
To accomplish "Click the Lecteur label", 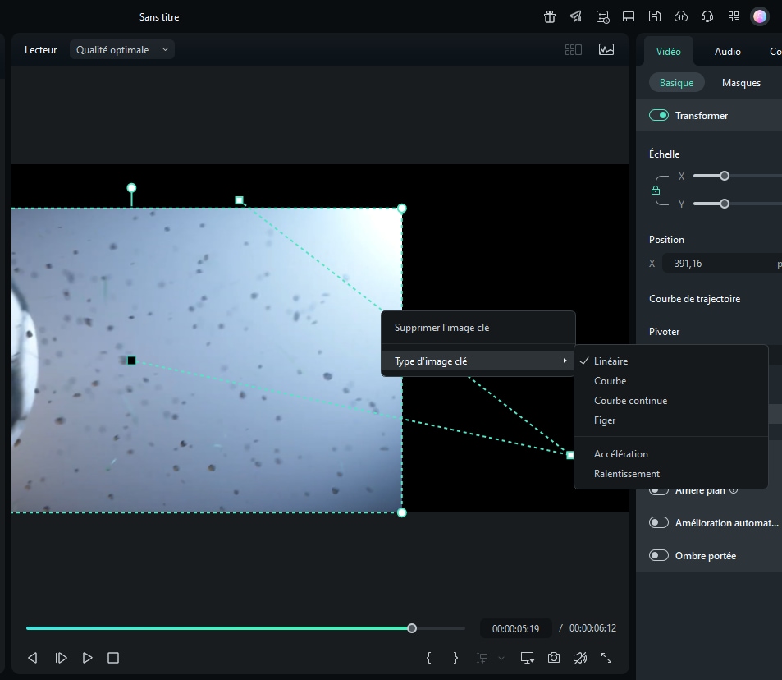I will pos(40,50).
